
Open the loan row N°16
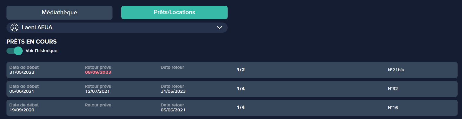pyautogui.click(x=232, y=108)
